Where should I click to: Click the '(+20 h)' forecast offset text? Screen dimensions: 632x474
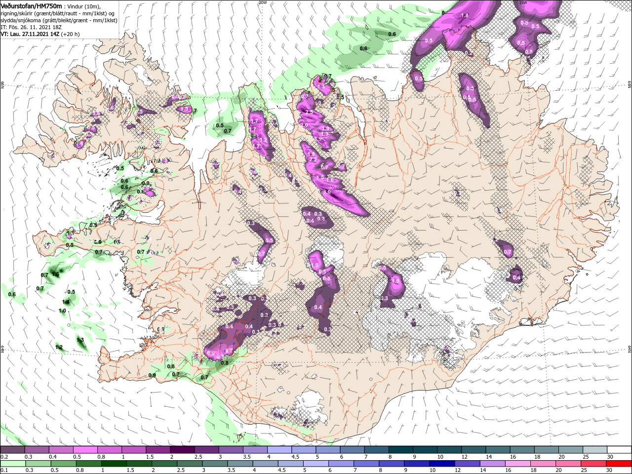point(71,34)
